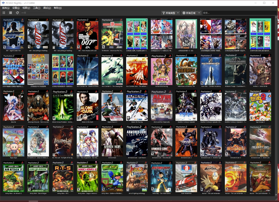The height and width of the screenshot is (202, 279).
Task: Select Arc the Lad cover
Action: pyautogui.click(x=63, y=141)
